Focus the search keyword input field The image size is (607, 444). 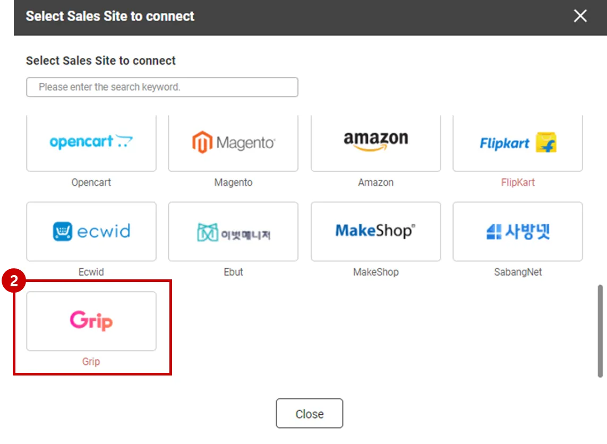point(162,87)
